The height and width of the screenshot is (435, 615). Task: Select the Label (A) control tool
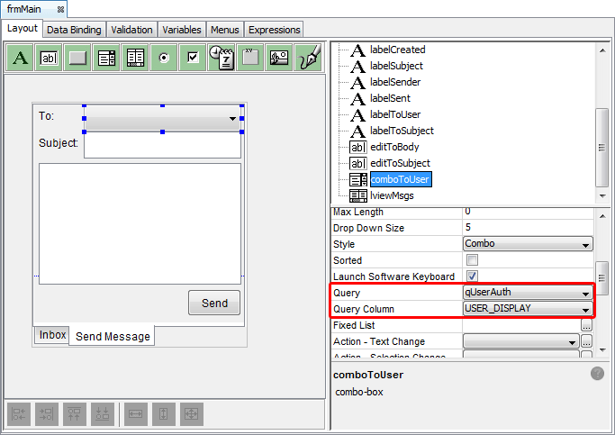coord(21,58)
